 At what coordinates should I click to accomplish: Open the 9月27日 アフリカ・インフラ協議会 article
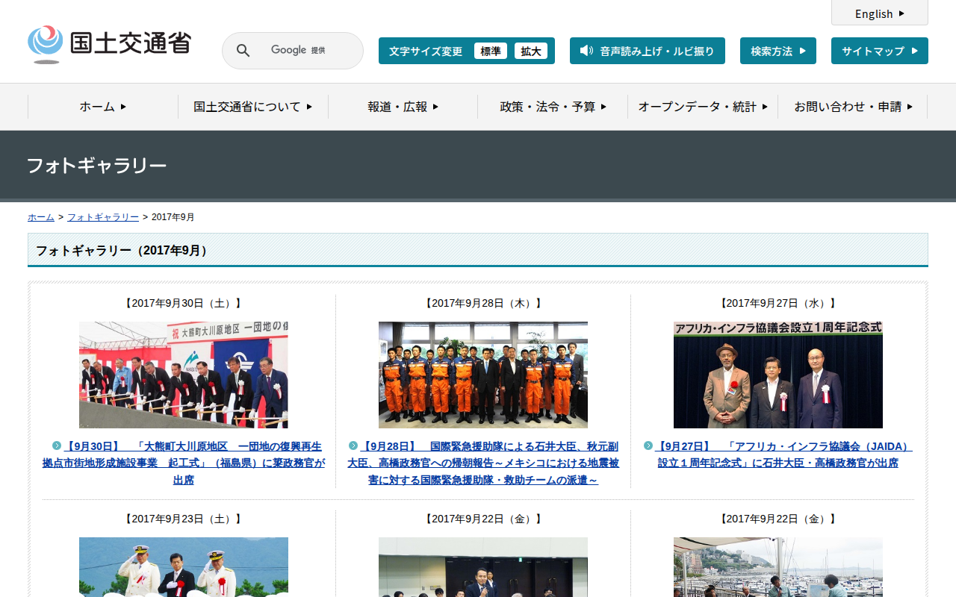pos(778,454)
